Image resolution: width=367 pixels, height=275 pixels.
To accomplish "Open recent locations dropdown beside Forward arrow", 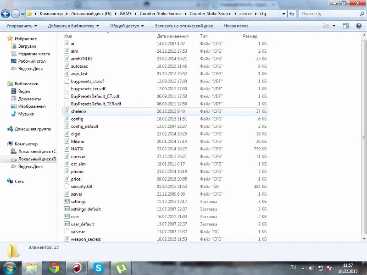I will (x=22, y=14).
